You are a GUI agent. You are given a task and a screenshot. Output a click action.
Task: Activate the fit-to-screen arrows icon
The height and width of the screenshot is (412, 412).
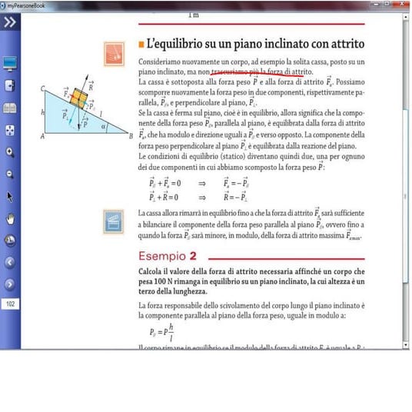[10, 131]
